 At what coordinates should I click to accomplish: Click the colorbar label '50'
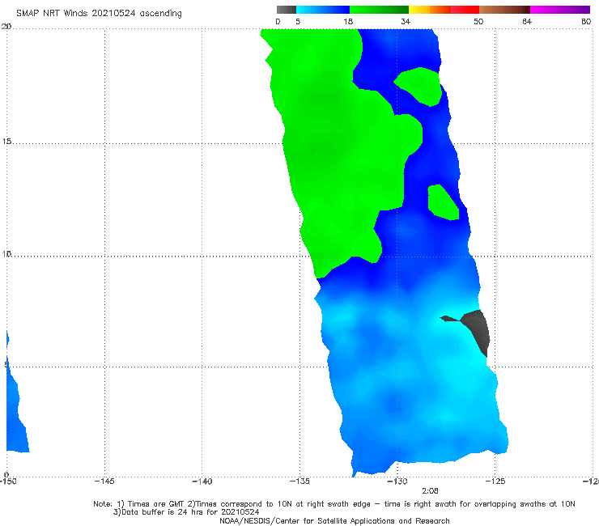[x=478, y=21]
